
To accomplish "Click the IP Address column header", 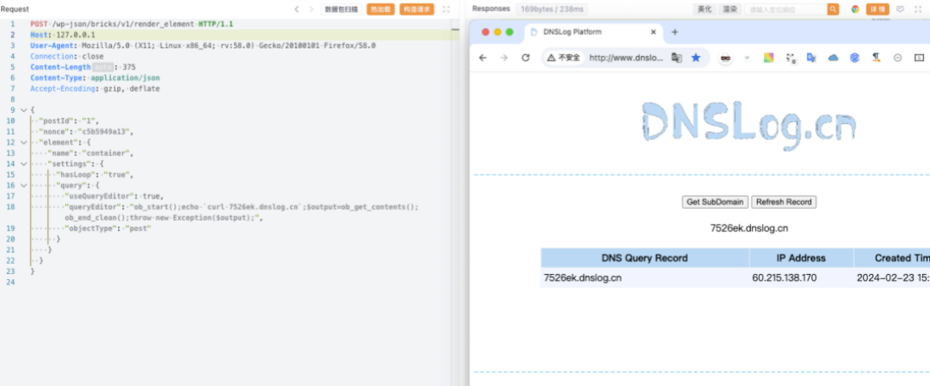I will pos(801,258).
